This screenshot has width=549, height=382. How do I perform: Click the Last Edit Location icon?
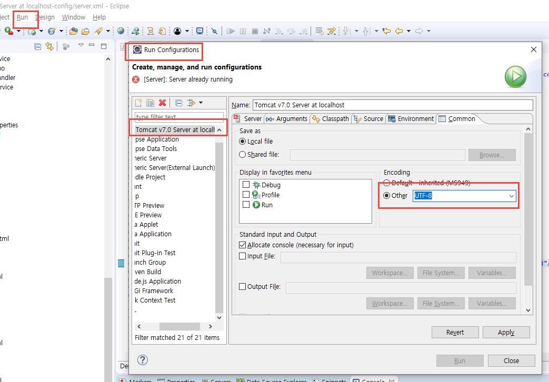(x=386, y=31)
